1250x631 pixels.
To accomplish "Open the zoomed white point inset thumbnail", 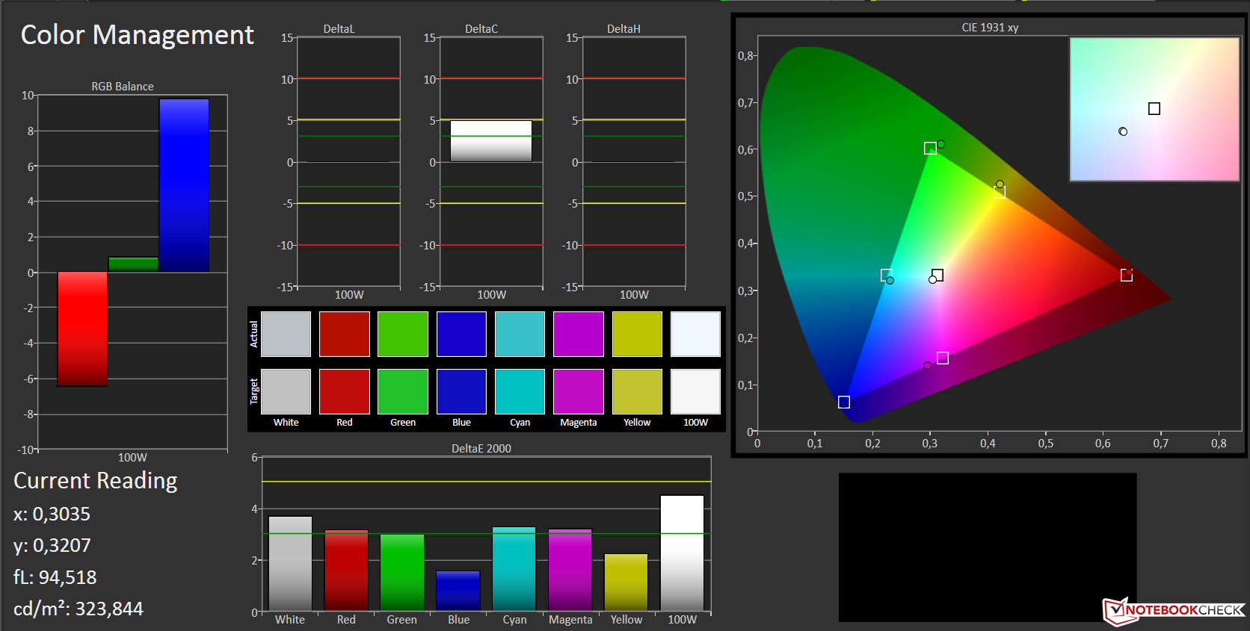I will coord(1154,110).
